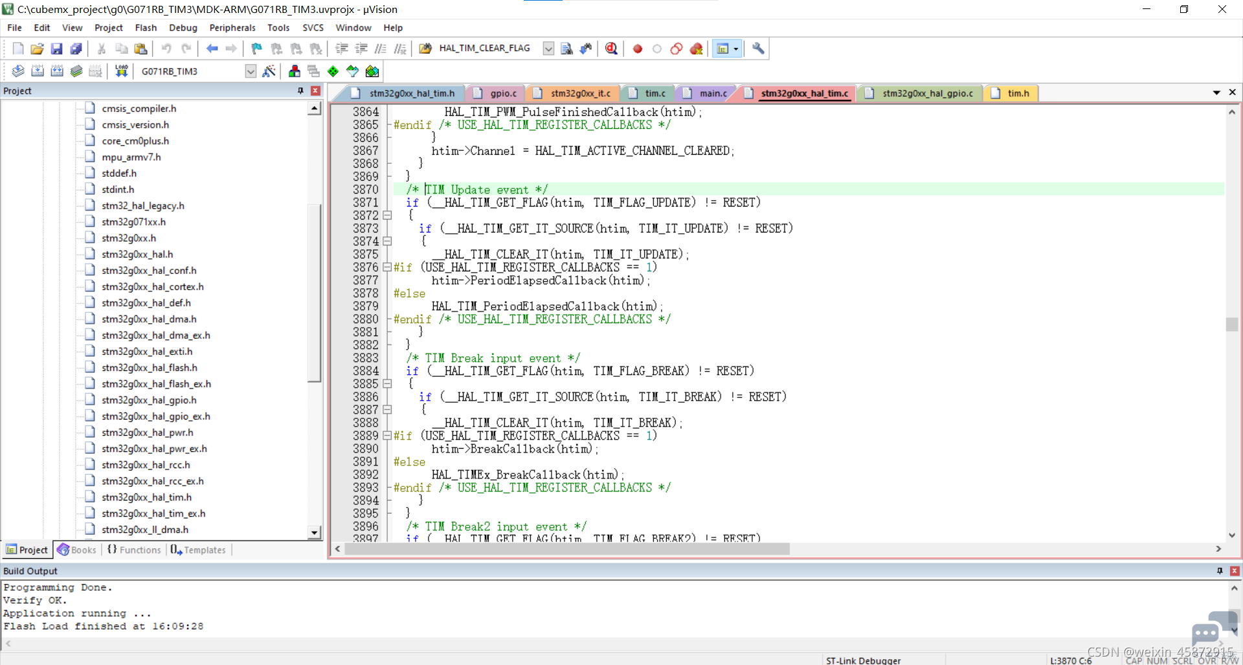The height and width of the screenshot is (665, 1243).
Task: Show the editor tab list dropdown arrow
Action: (x=1216, y=93)
